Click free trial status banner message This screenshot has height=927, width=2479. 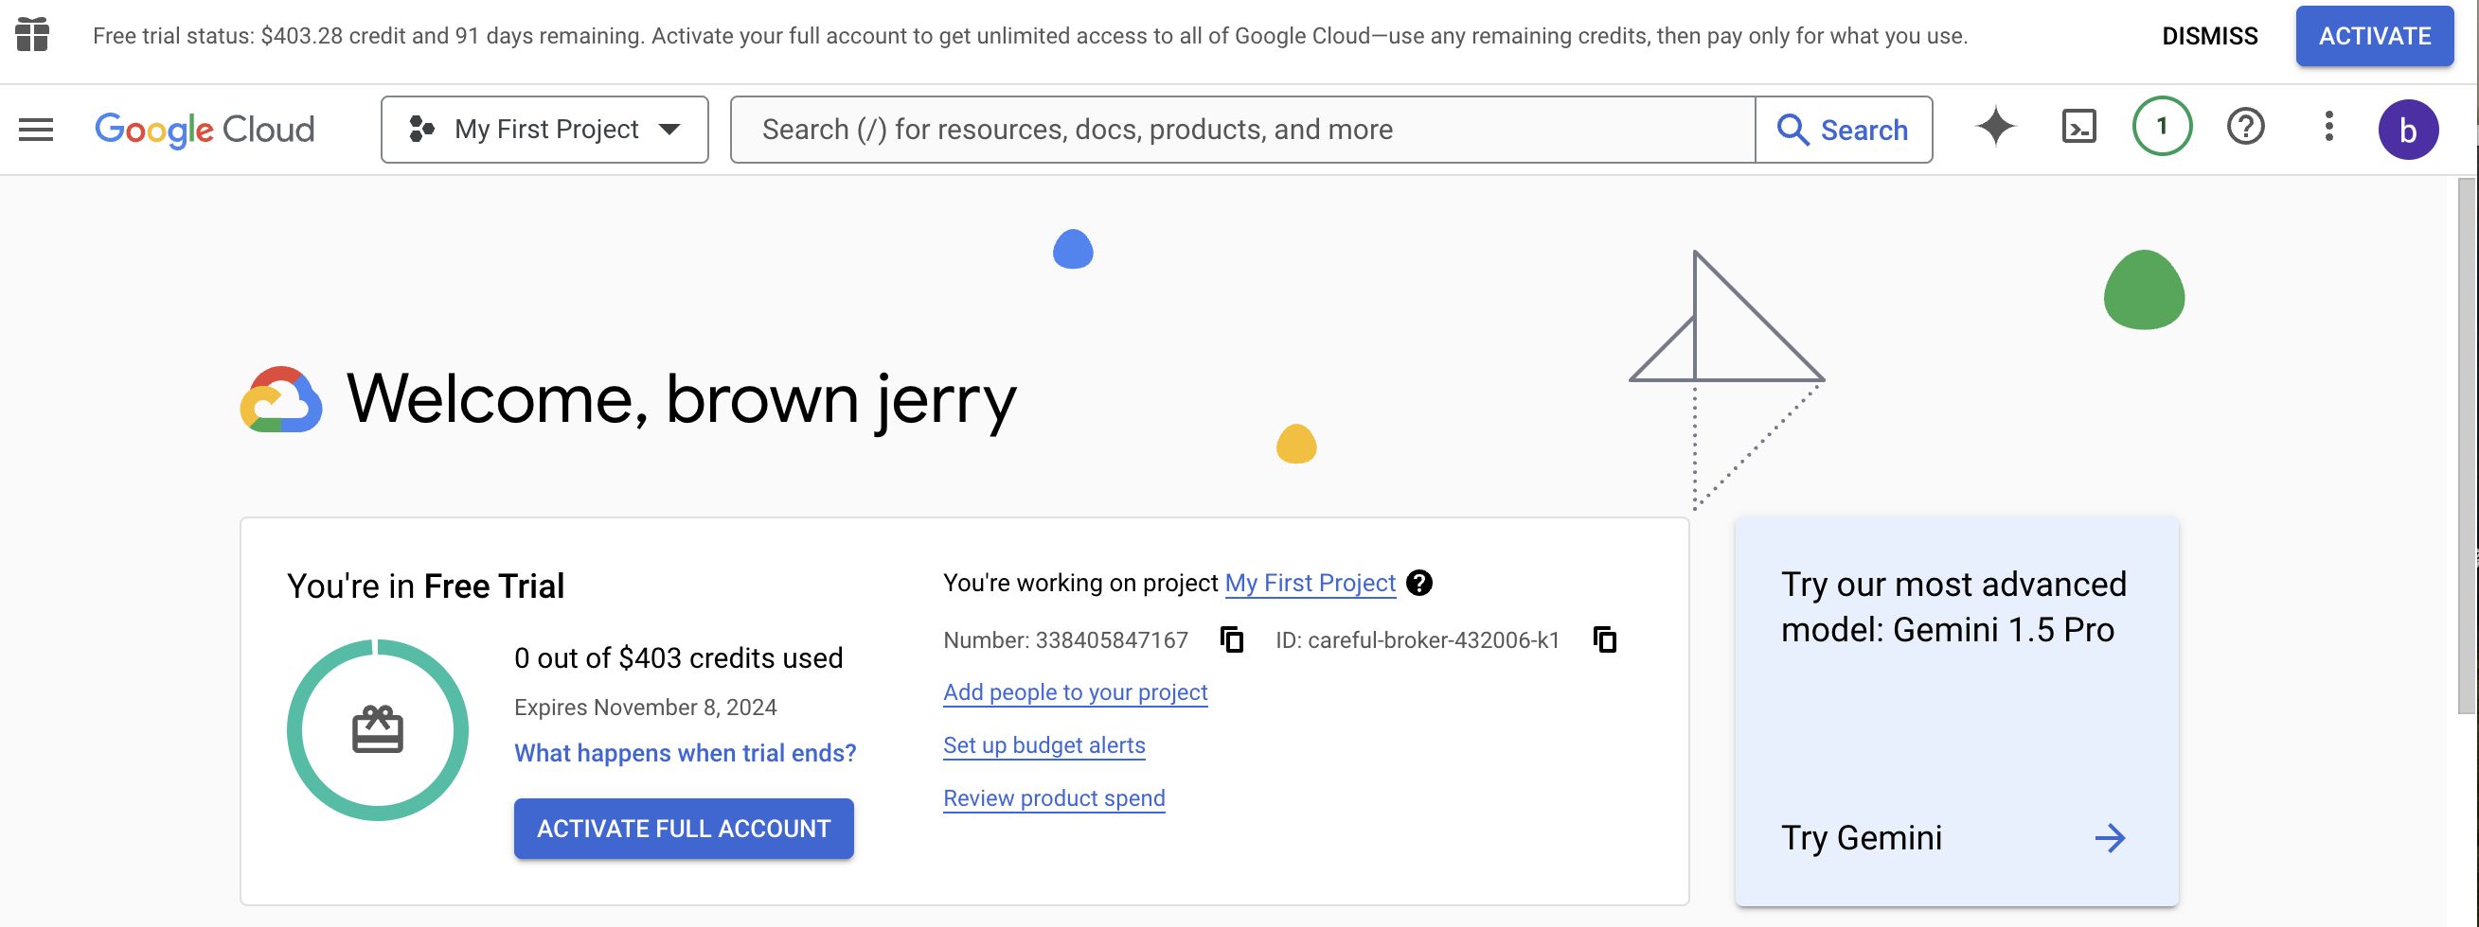(x=1029, y=37)
